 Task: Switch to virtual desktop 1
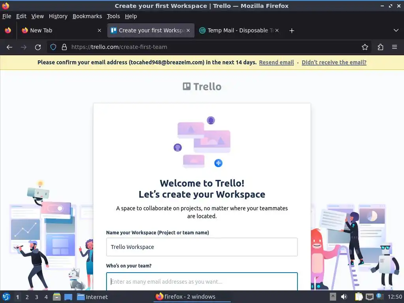[17, 297]
